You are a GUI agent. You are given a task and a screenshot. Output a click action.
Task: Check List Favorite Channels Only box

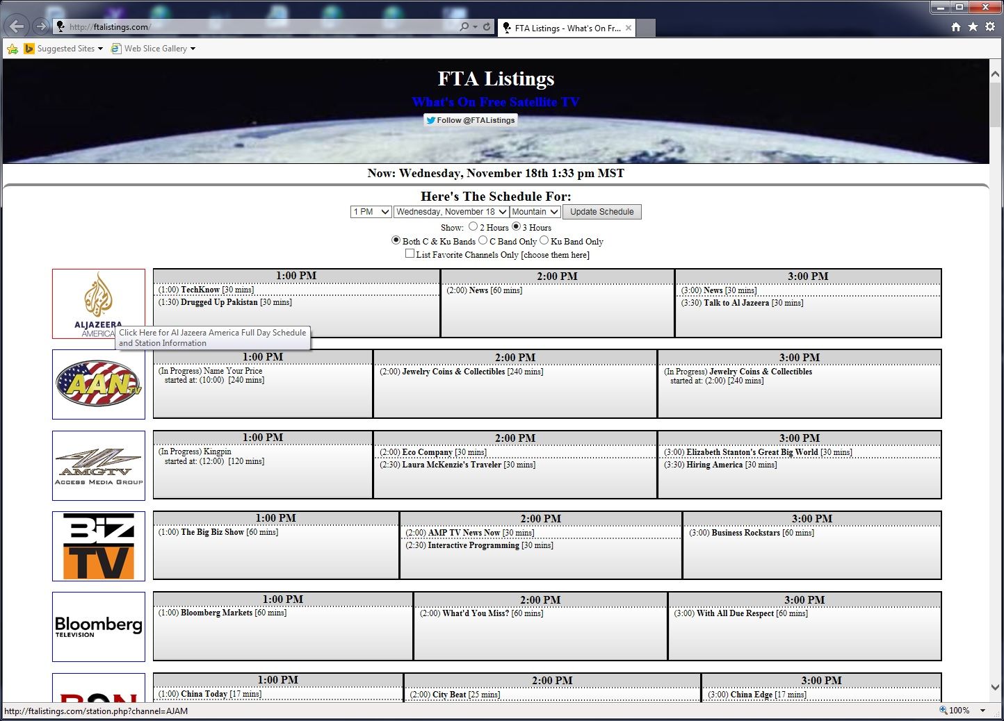click(410, 254)
